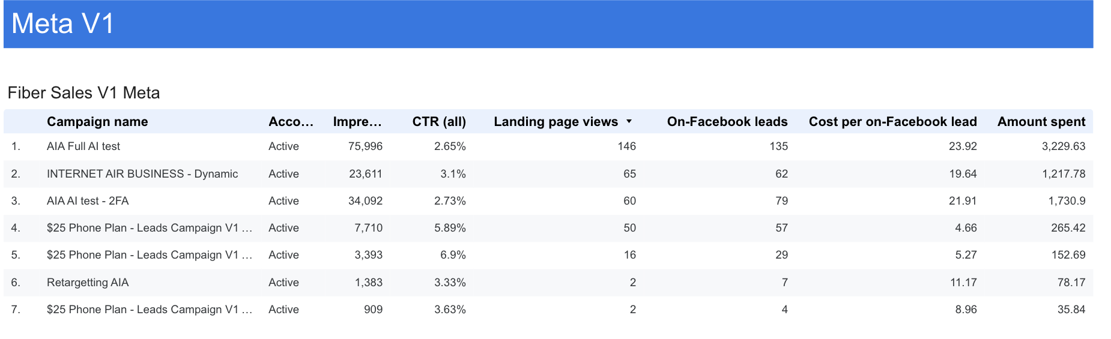Click the Landing page views header label
The height and width of the screenshot is (339, 1111).
click(x=555, y=122)
